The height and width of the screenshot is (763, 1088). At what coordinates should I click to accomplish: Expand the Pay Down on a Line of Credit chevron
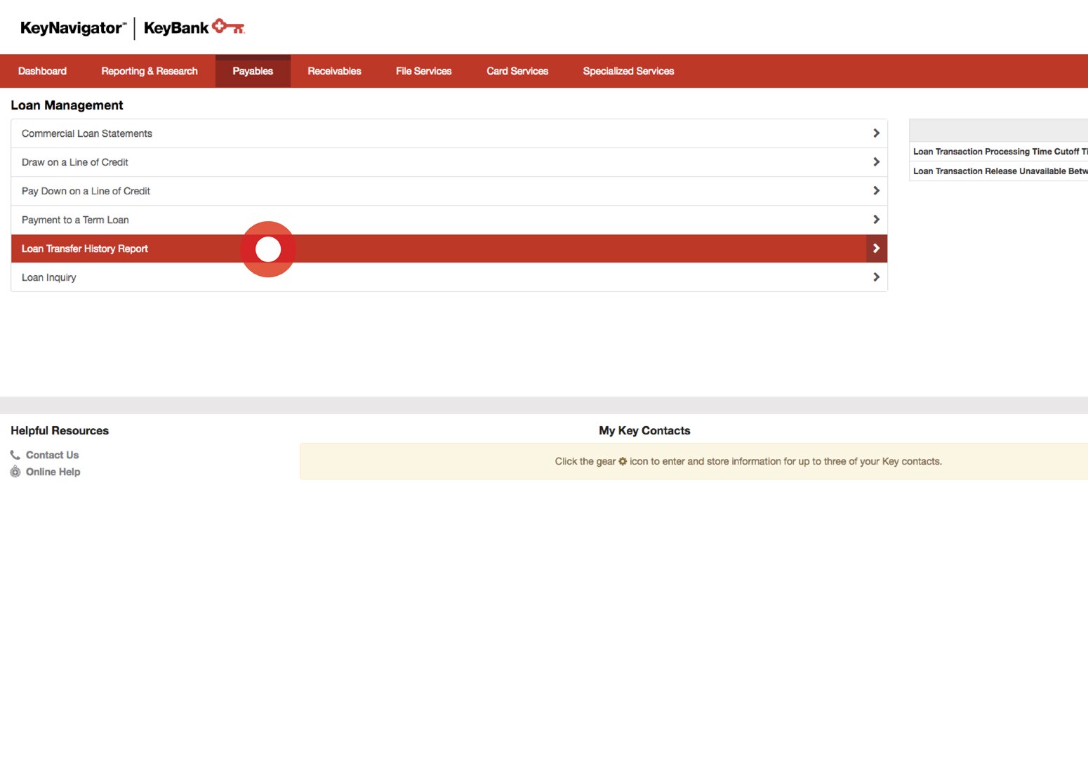[876, 190]
